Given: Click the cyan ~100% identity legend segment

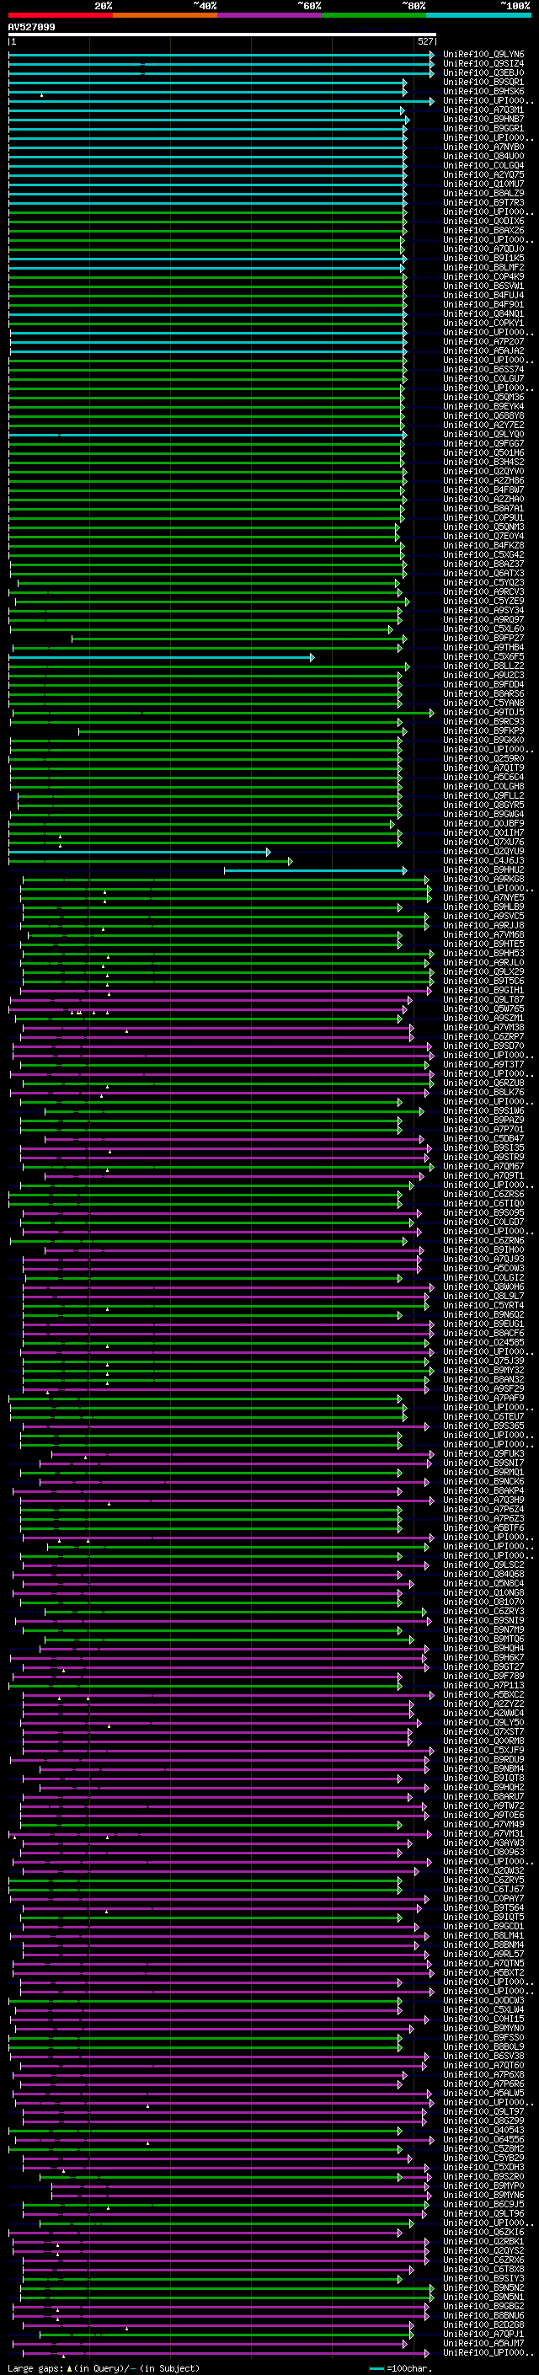Looking at the screenshot, I should 478,15.
